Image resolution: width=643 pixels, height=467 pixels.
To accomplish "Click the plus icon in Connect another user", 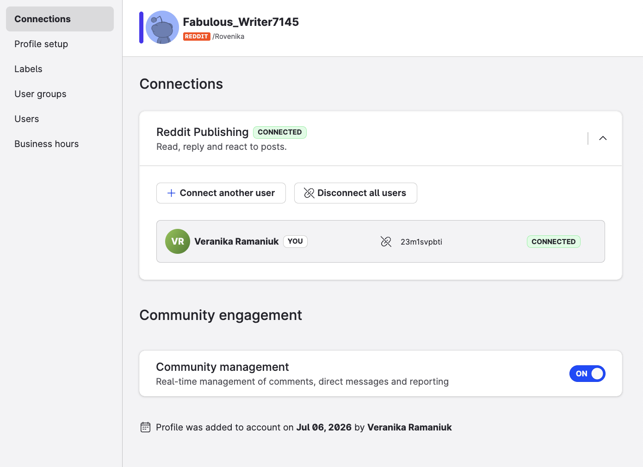I will click(171, 193).
